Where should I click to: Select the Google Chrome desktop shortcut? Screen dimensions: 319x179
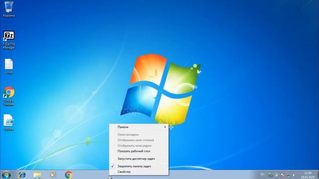[9, 96]
